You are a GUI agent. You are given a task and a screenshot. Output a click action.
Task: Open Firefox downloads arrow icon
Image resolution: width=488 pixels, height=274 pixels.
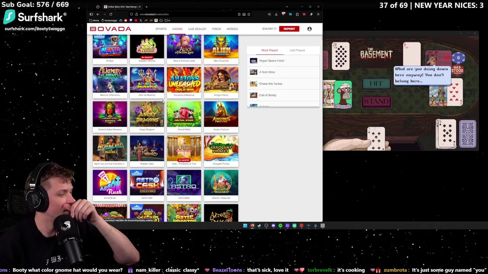276,14
